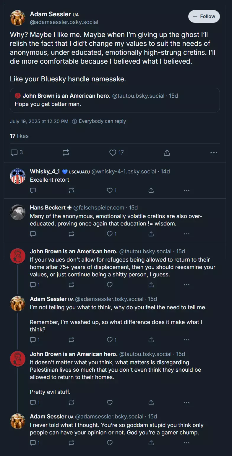The image size is (232, 456).
Task: Open more options on 'Pretty evil stuff' reply
Action: (186, 403)
